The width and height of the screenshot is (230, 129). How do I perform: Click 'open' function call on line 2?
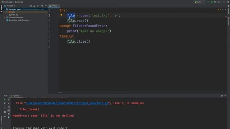[84, 15]
